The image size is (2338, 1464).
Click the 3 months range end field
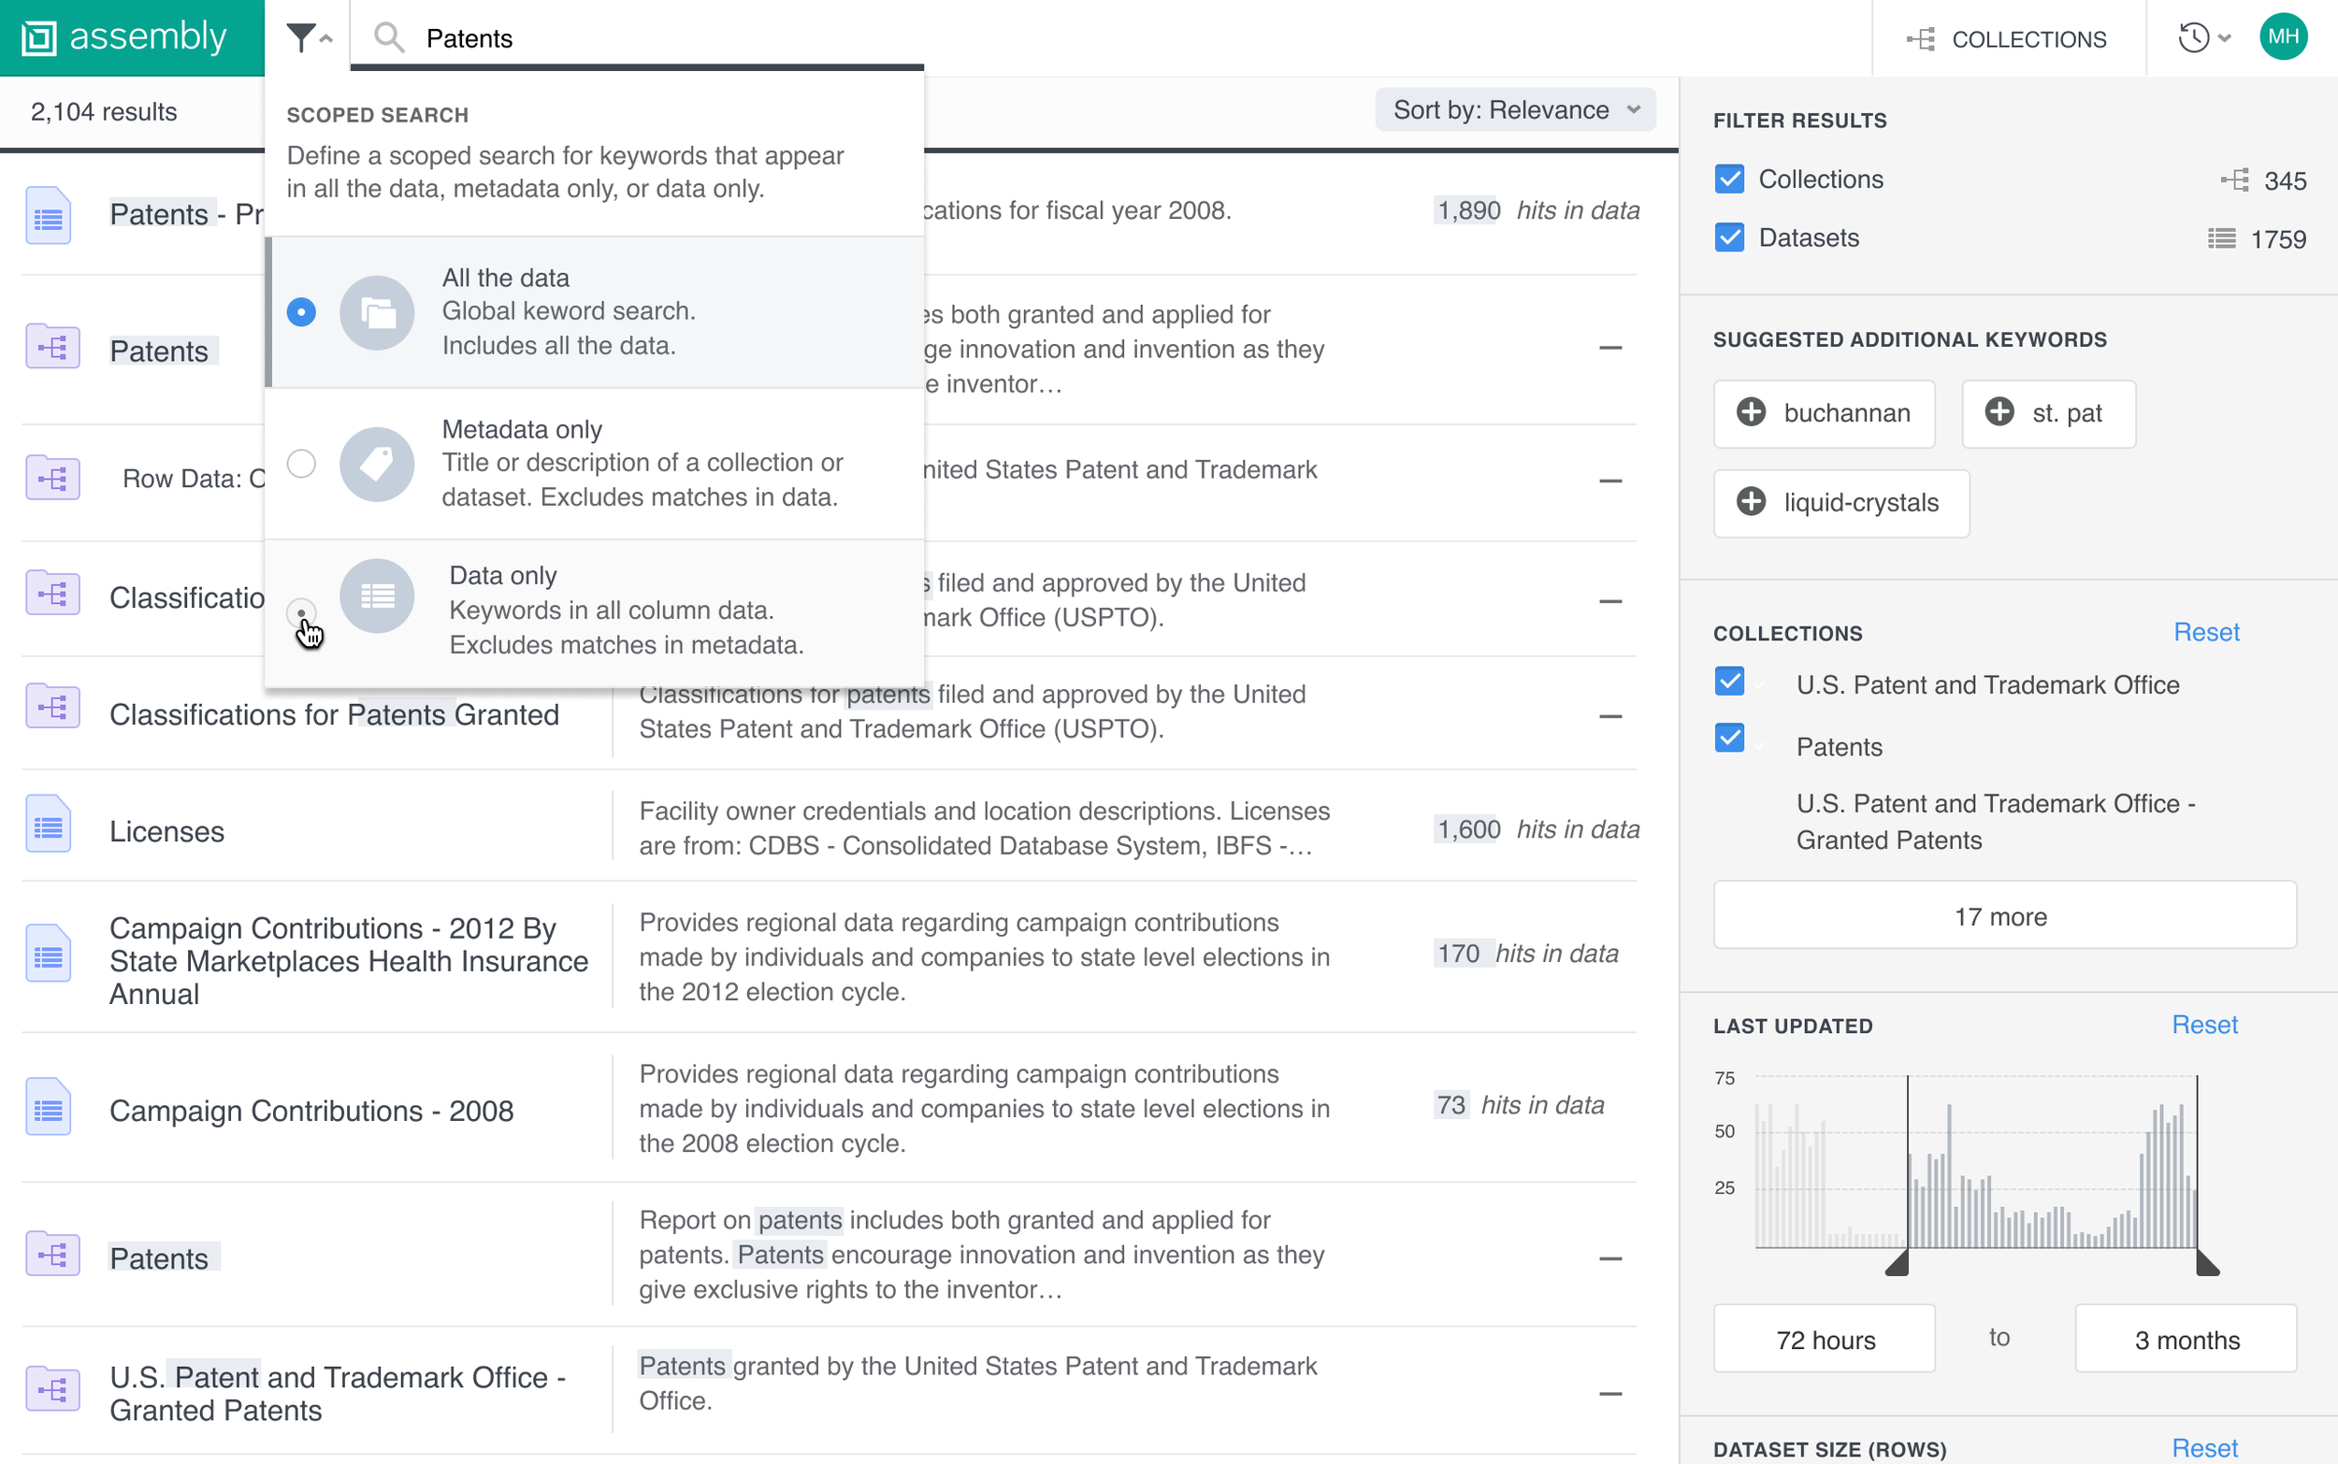coord(2185,1340)
